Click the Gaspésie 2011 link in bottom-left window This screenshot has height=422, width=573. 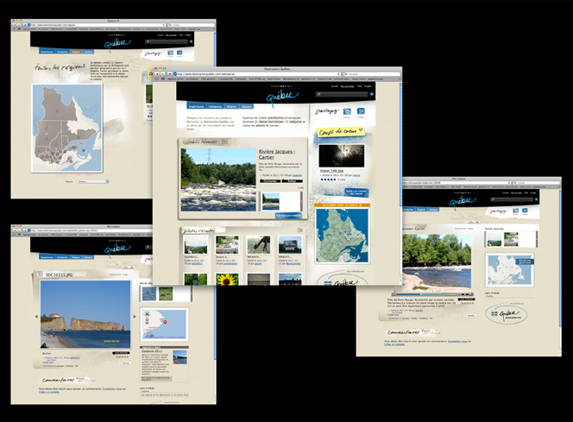[x=152, y=350]
